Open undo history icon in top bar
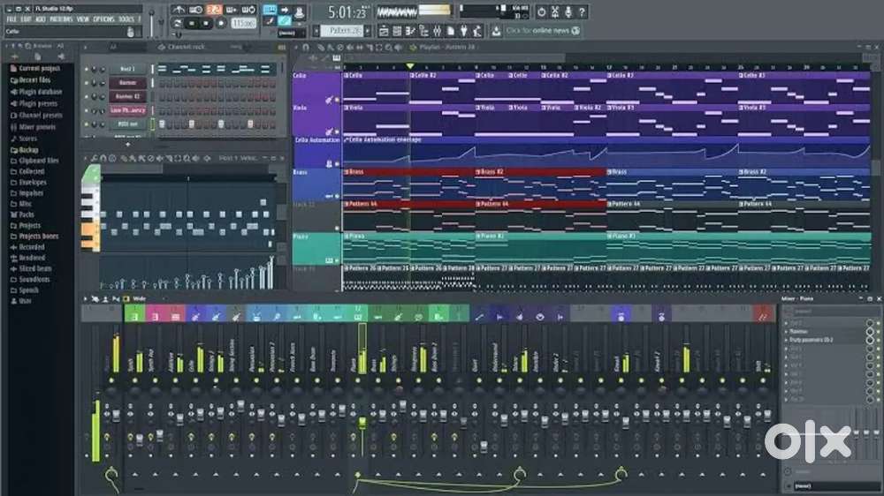The height and width of the screenshot is (496, 884). 542,11
